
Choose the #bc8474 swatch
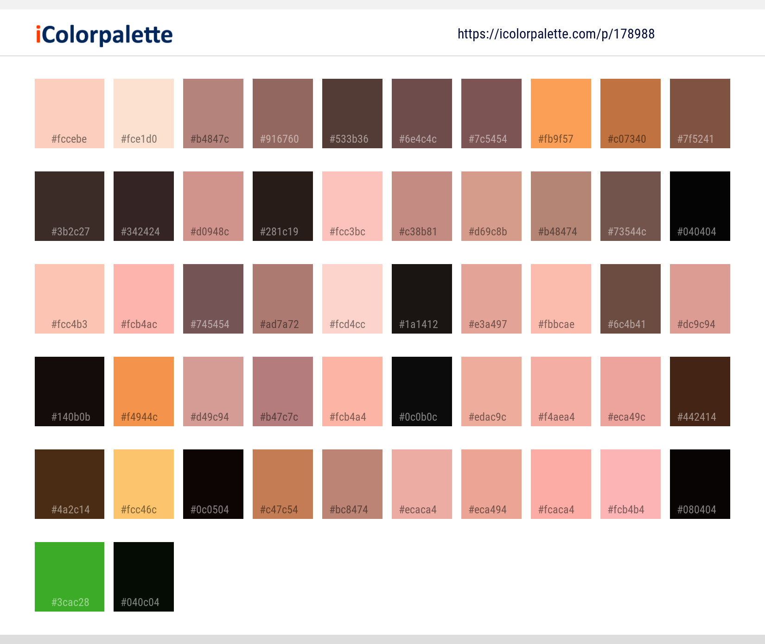point(352,484)
